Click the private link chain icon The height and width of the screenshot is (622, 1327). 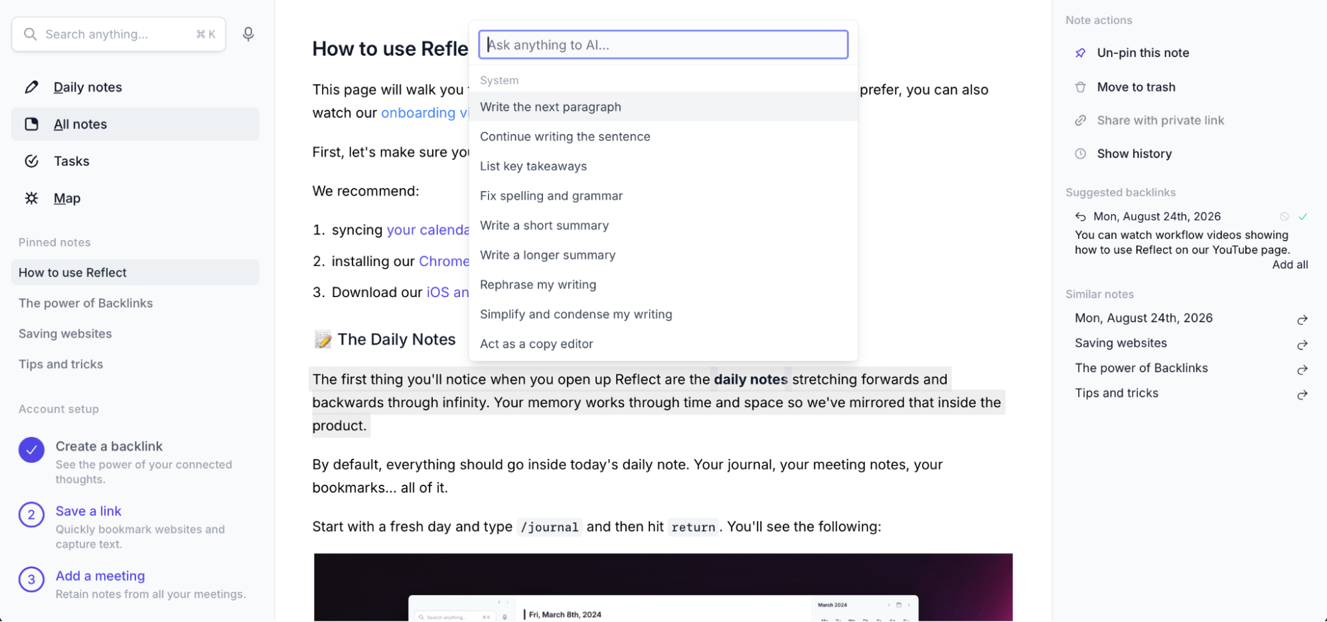click(x=1081, y=120)
